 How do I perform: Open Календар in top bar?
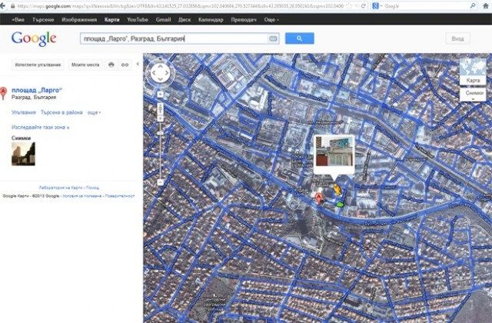(211, 19)
